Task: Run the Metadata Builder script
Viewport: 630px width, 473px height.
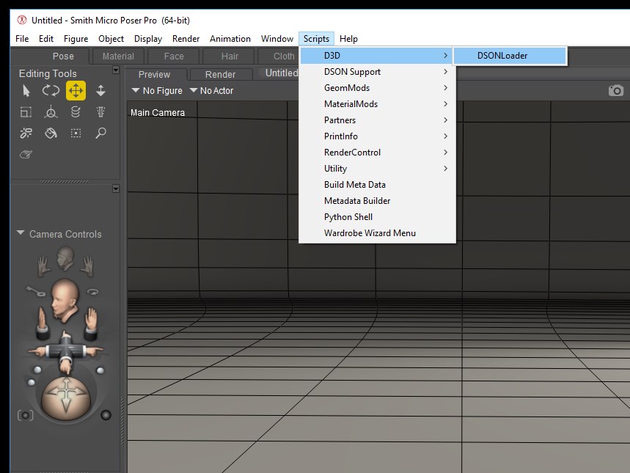Action: (377, 200)
